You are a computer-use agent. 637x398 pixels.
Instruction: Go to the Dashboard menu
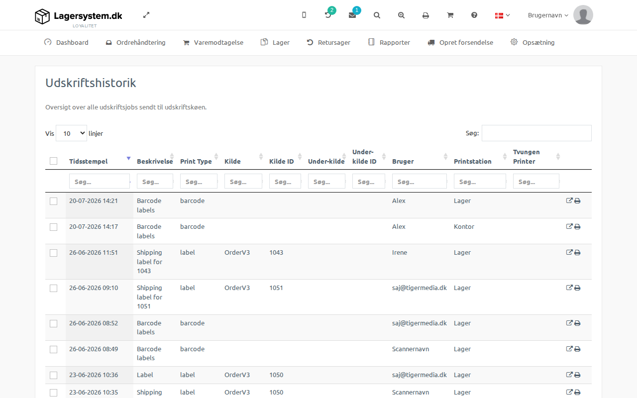pos(66,43)
